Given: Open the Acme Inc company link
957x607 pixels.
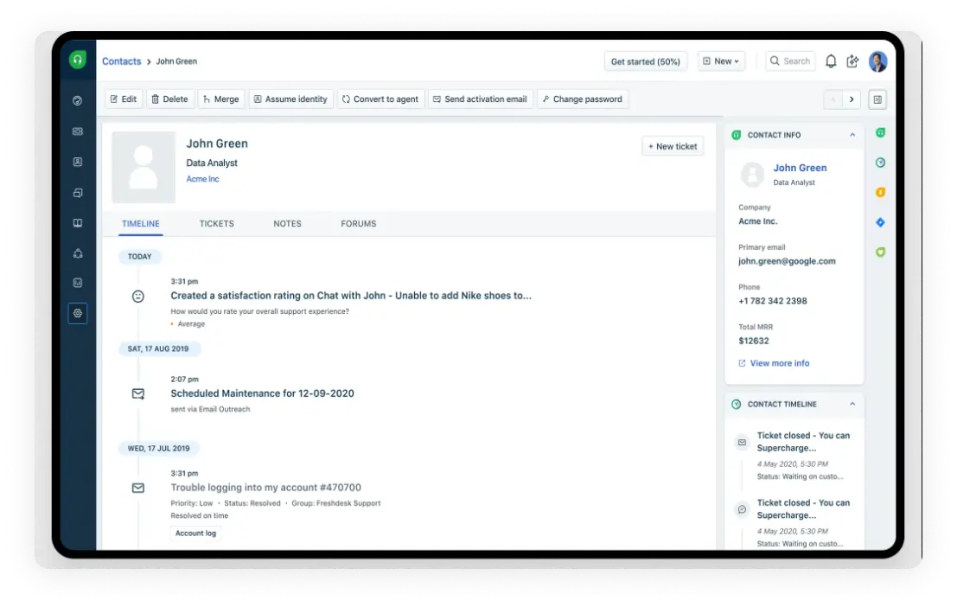Looking at the screenshot, I should pyautogui.click(x=202, y=179).
